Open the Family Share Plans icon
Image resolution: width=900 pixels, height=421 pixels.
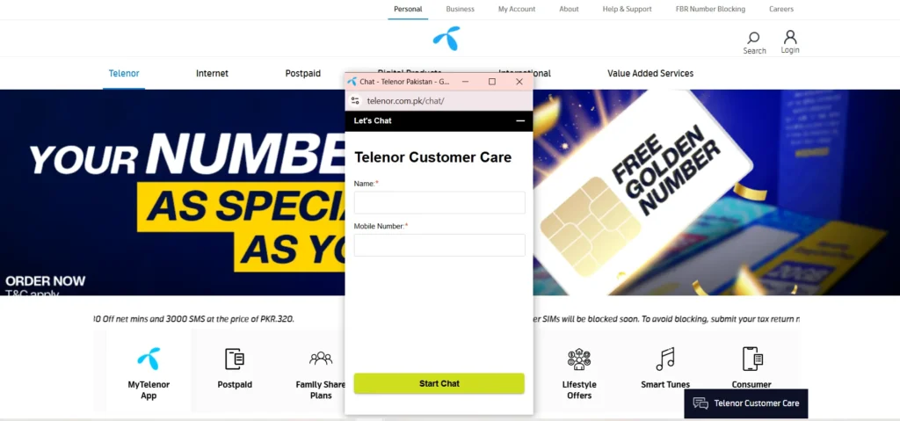coord(320,359)
